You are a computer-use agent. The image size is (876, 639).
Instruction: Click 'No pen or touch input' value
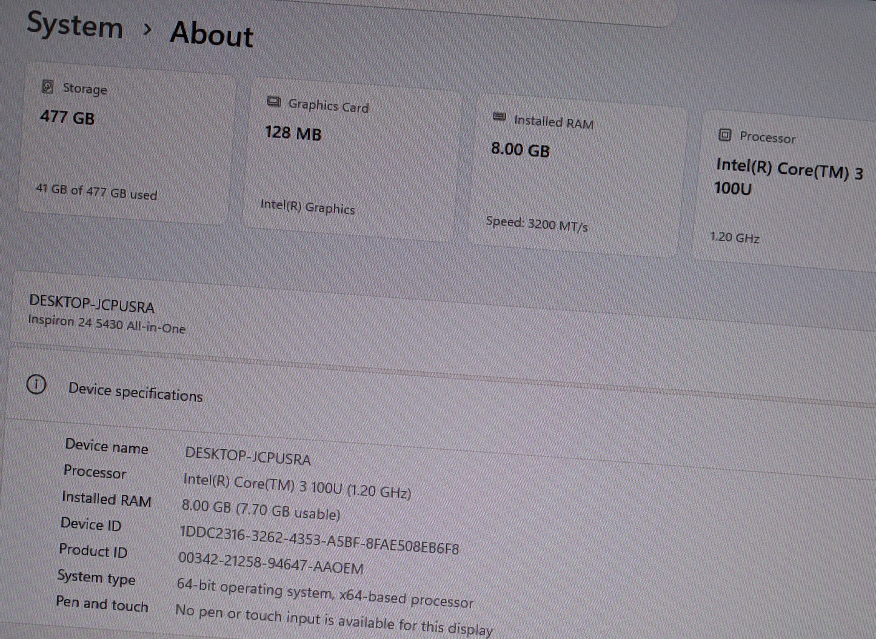tap(334, 620)
